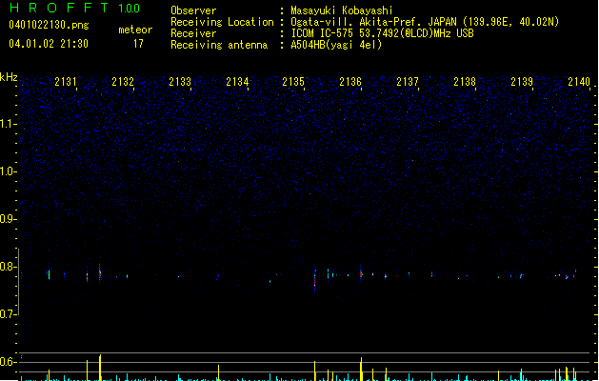Click the 1.1 frequency axis label
599x381 pixels.
[8, 124]
